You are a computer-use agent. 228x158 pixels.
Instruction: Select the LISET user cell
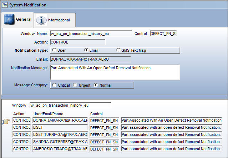click(x=60, y=127)
